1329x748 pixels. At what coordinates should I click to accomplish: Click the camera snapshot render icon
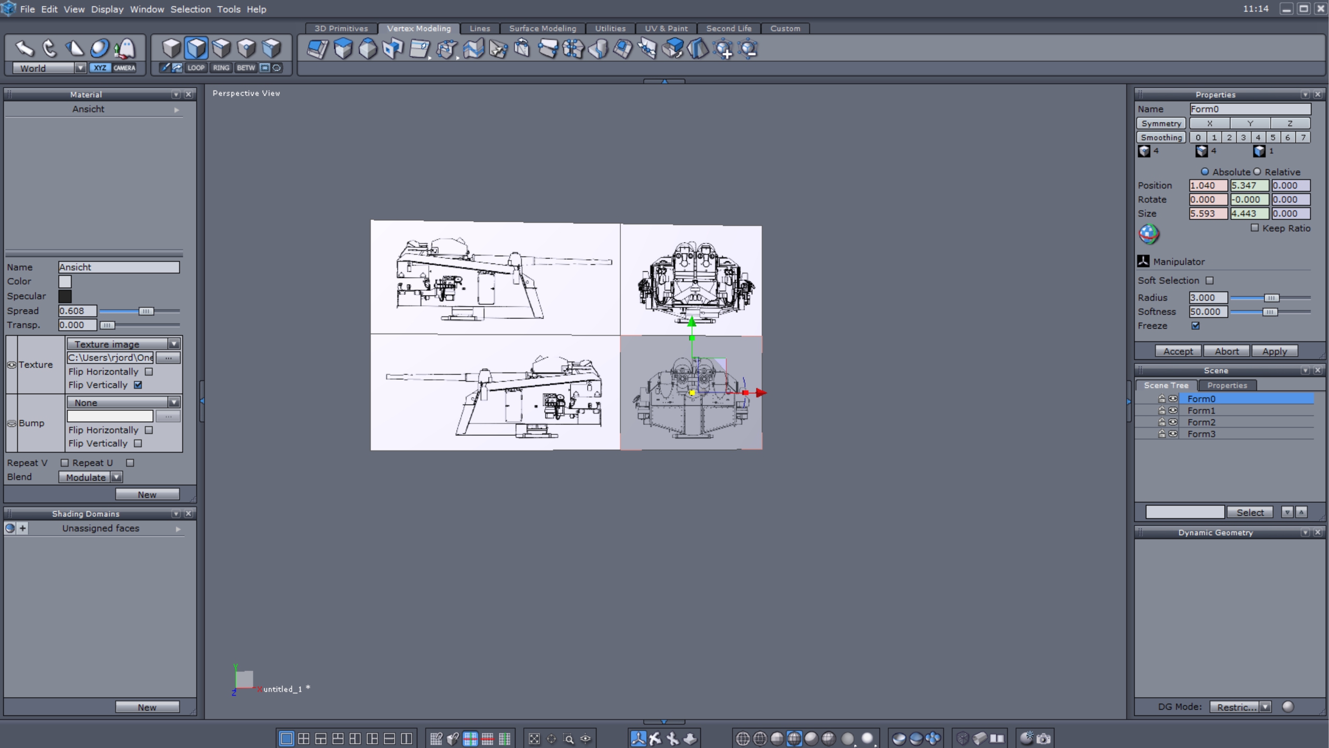tap(1044, 738)
